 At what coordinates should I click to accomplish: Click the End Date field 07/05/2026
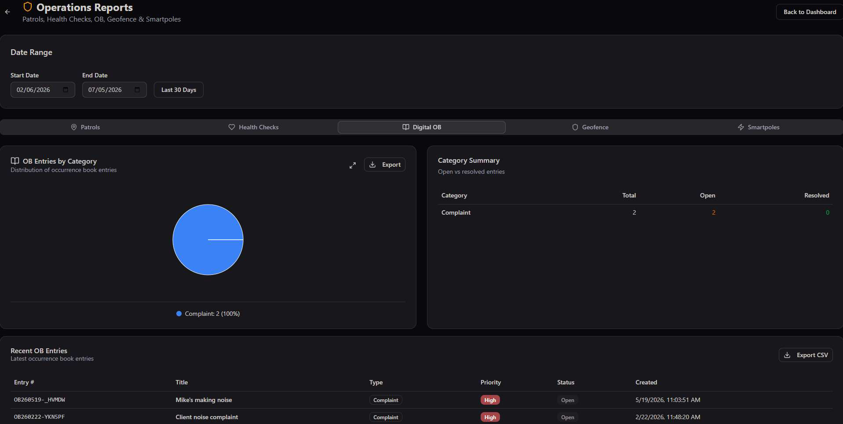pyautogui.click(x=114, y=90)
